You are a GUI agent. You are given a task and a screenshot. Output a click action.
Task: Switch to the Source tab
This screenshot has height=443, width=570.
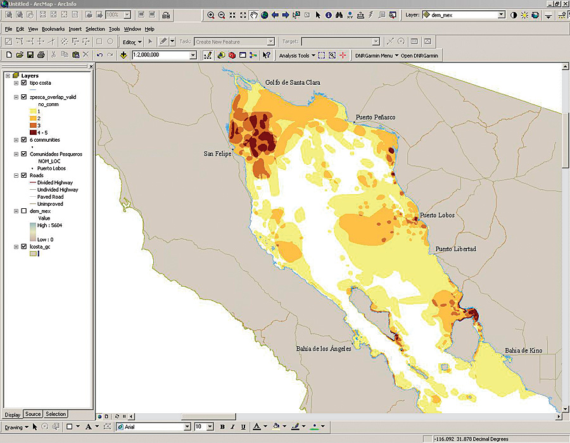pyautogui.click(x=33, y=415)
